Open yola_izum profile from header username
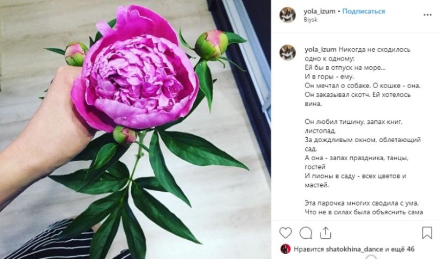This screenshot has width=439, height=259. [320, 11]
